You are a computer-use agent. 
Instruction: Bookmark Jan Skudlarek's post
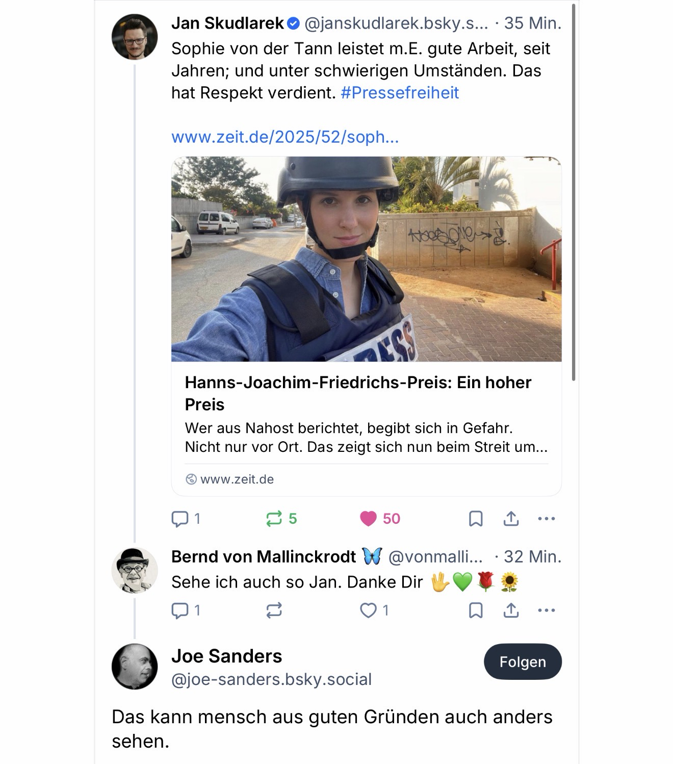click(x=476, y=519)
